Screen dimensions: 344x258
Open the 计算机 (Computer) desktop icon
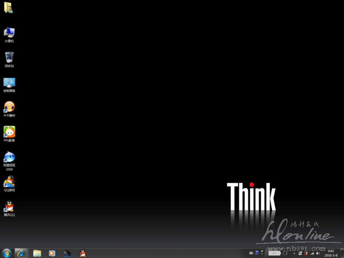[9, 35]
